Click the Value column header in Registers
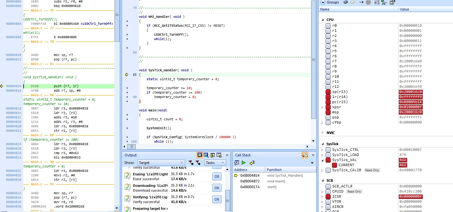453x212 pixels. pyautogui.click(x=426, y=9)
